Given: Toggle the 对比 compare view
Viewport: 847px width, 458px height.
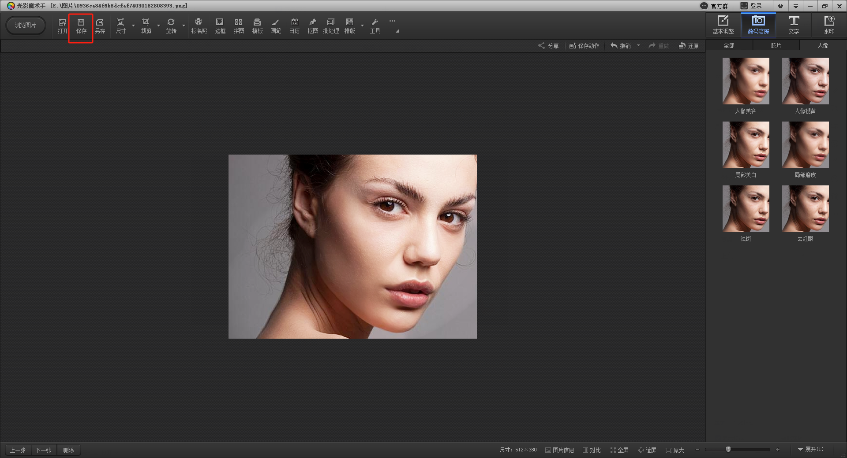Looking at the screenshot, I should (592, 450).
